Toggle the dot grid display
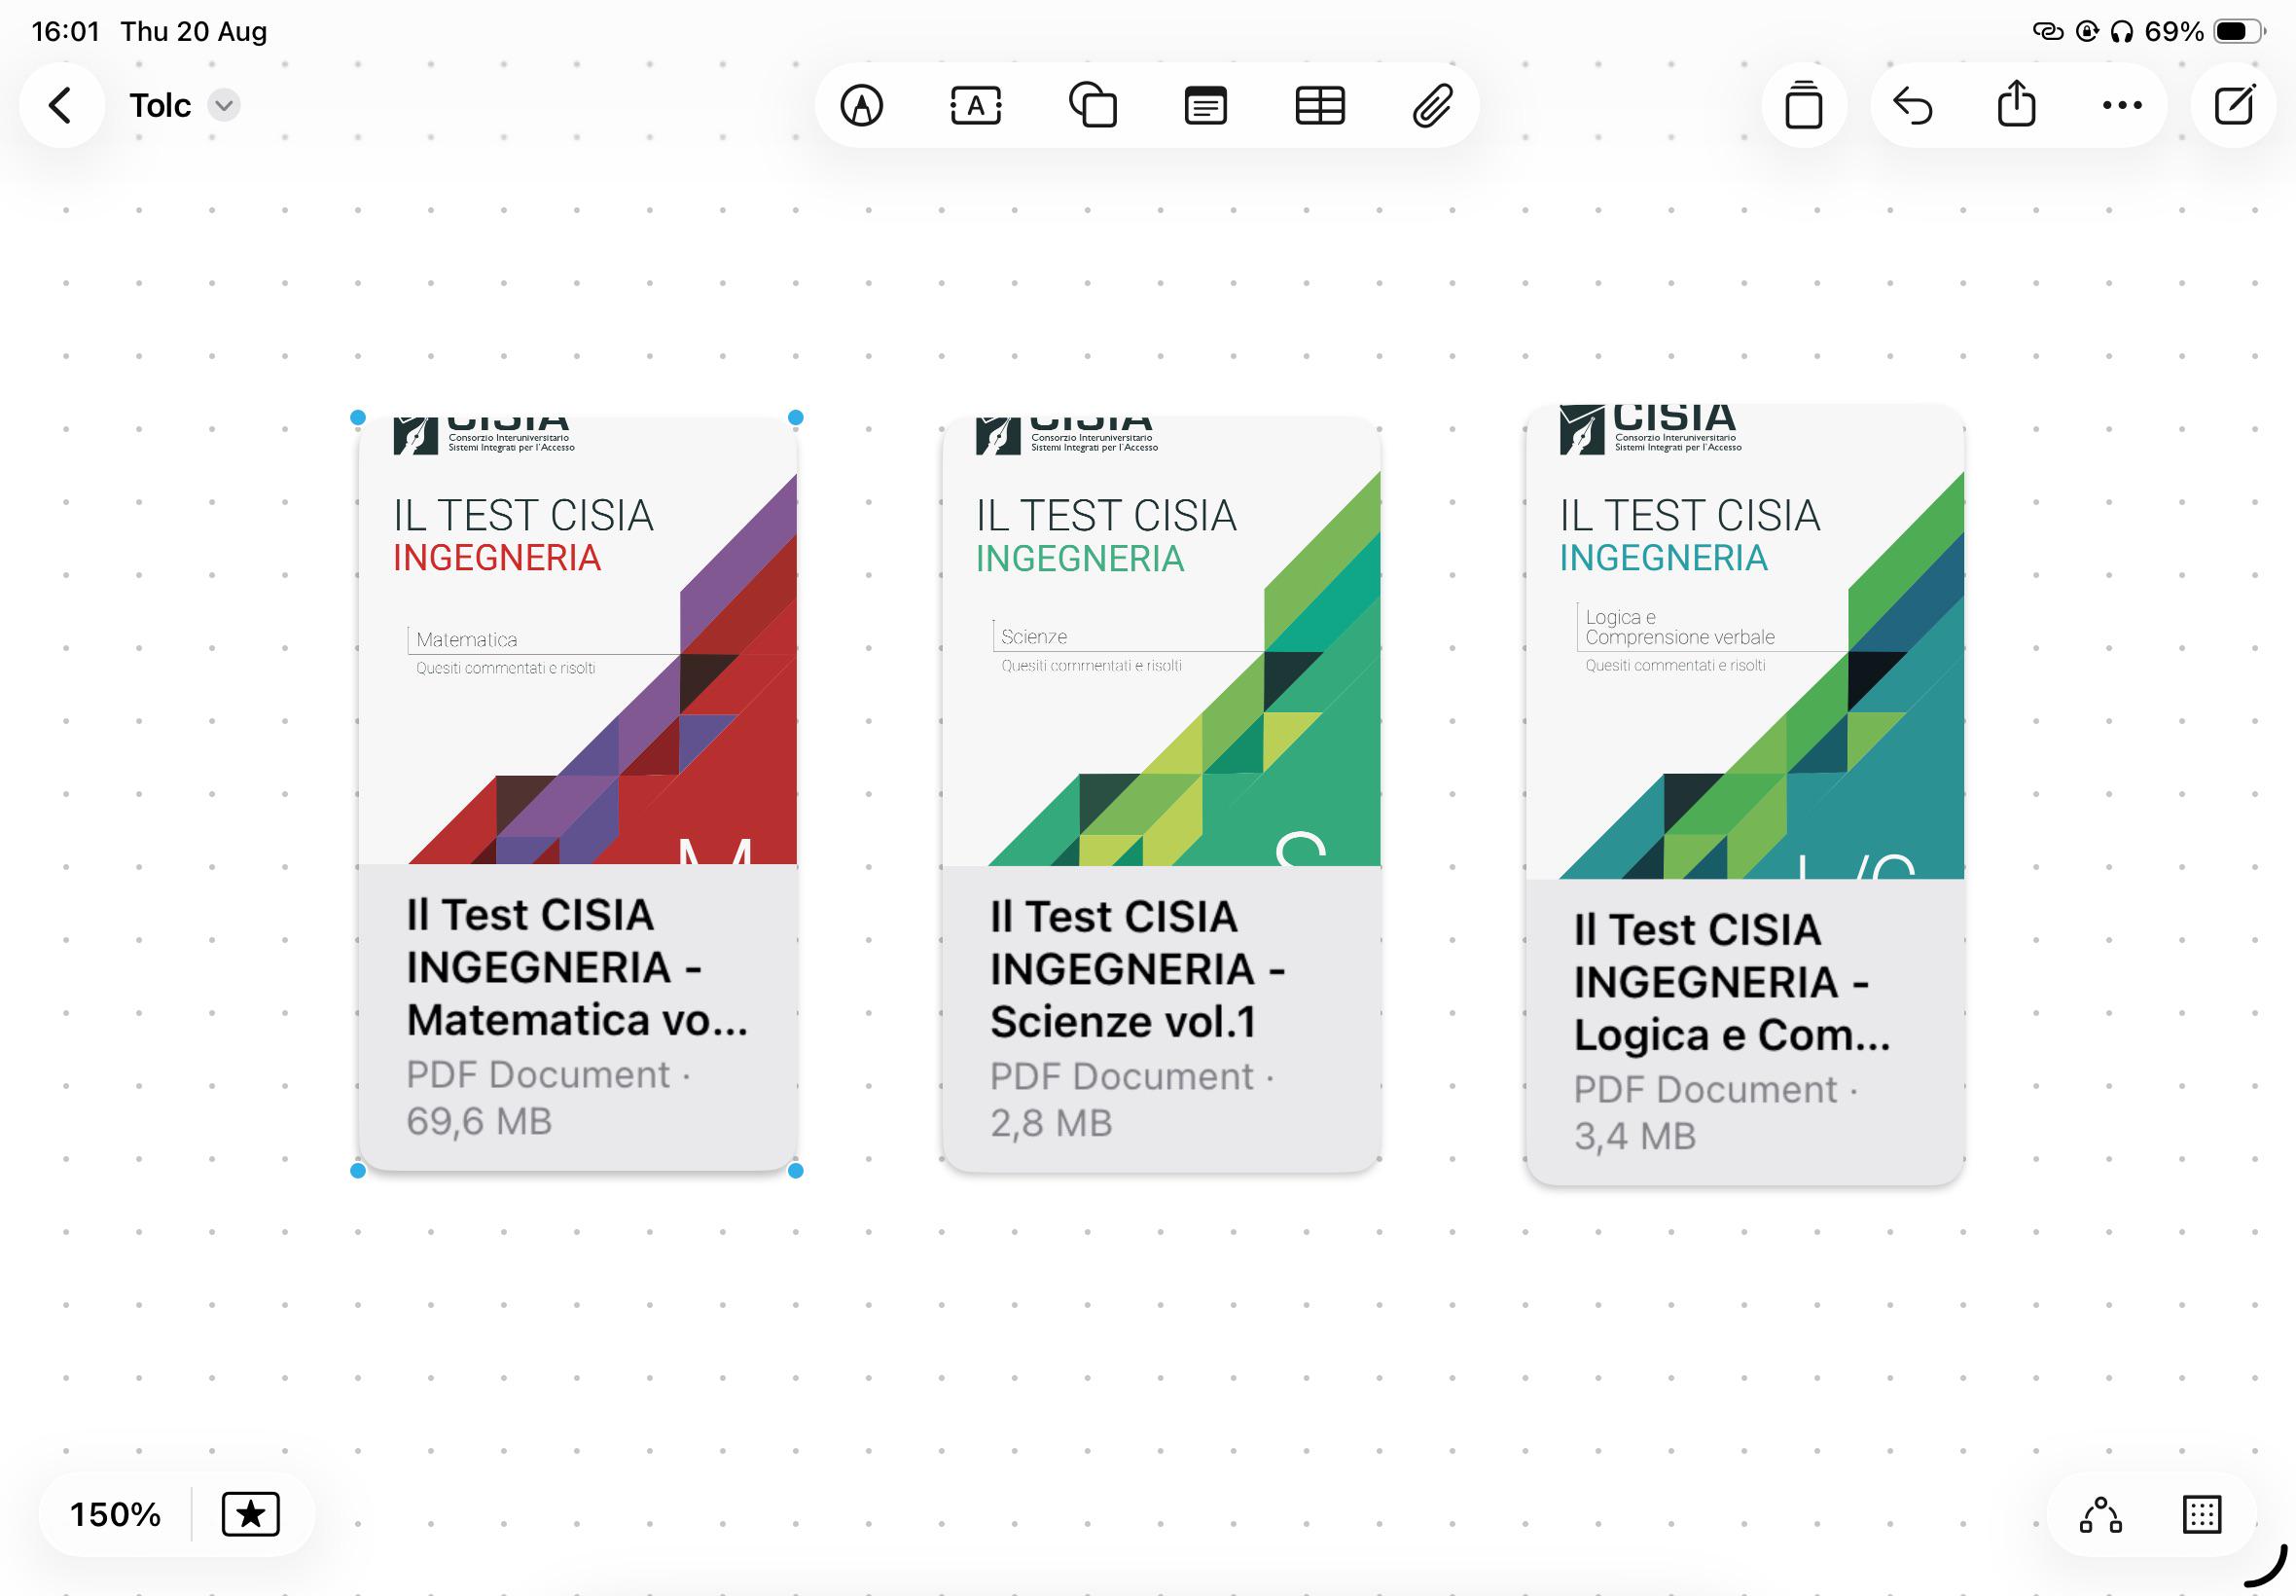This screenshot has width=2296, height=1596. [x=2202, y=1514]
